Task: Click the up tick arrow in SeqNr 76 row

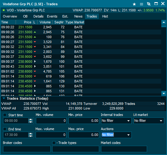Action: click(35, 37)
